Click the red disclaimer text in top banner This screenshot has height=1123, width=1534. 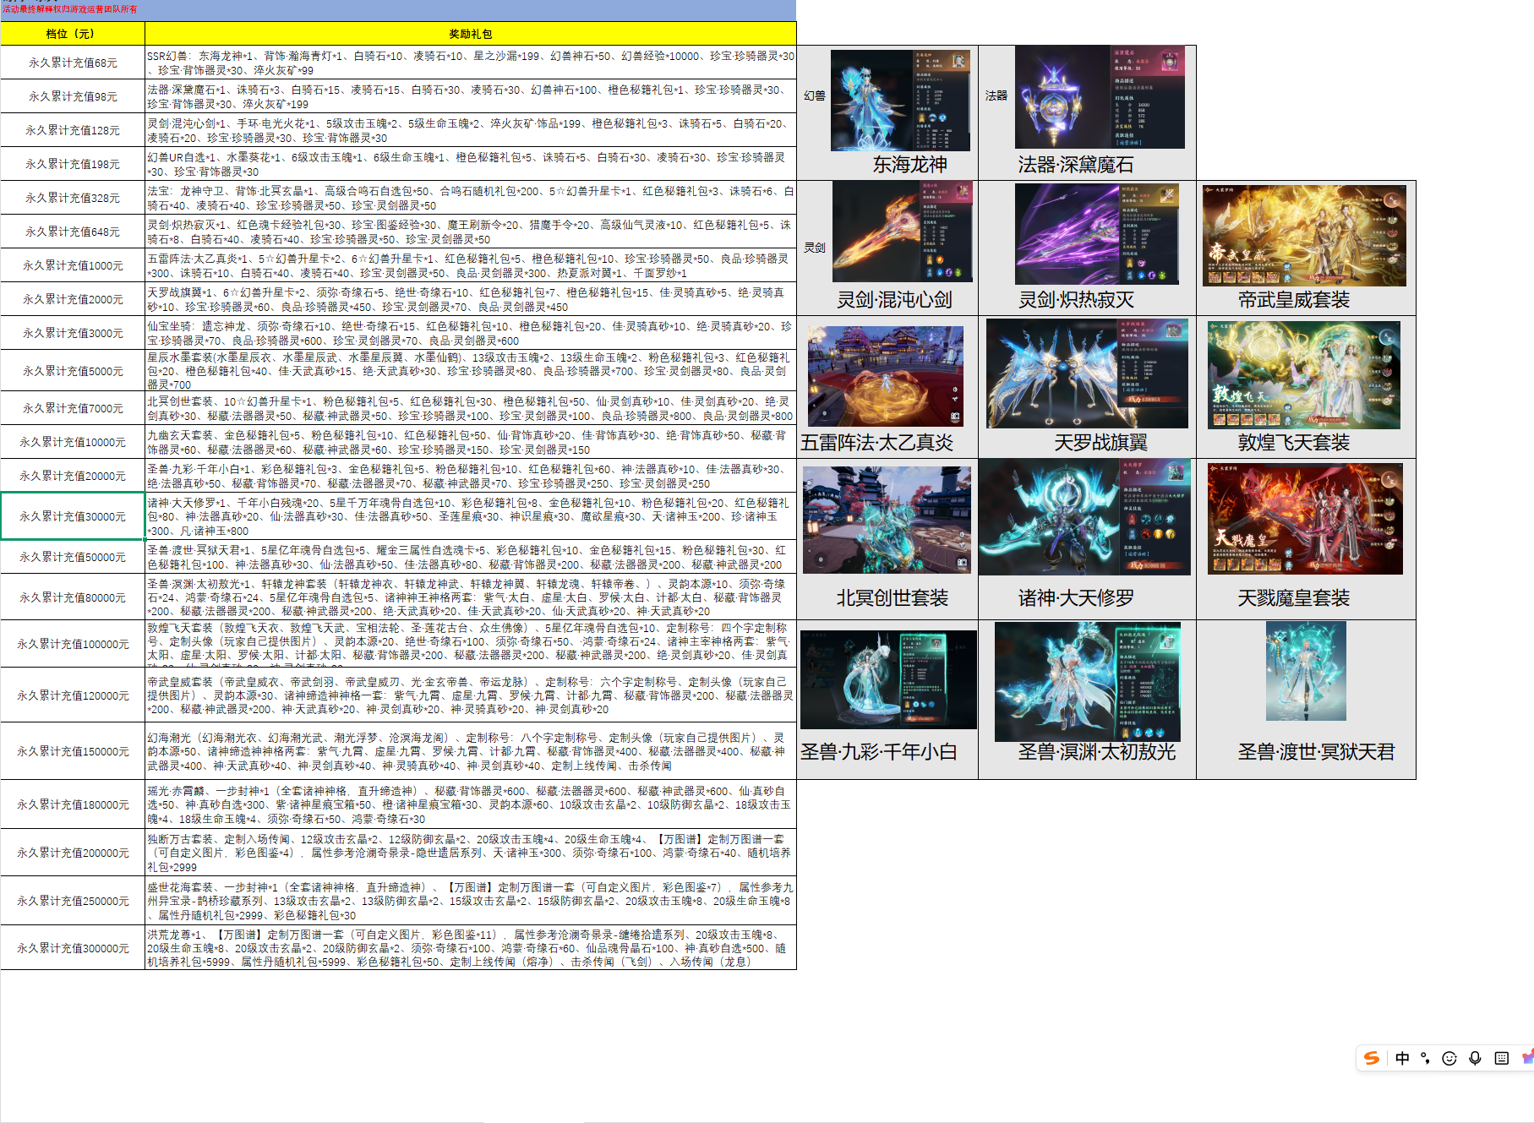click(69, 9)
